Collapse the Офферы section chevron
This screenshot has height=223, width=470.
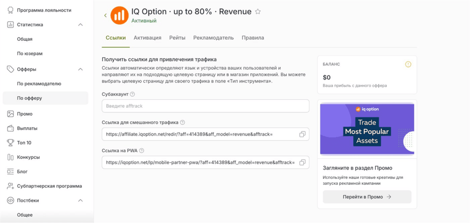[x=81, y=69]
